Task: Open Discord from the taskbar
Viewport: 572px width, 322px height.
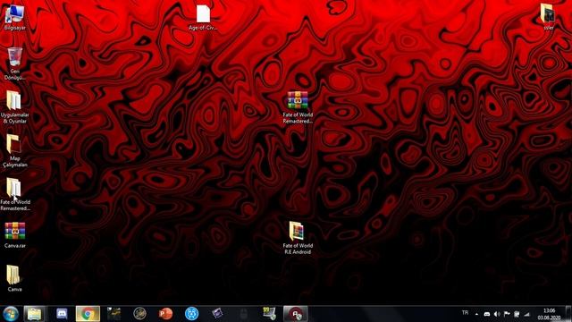Action: pos(62,314)
